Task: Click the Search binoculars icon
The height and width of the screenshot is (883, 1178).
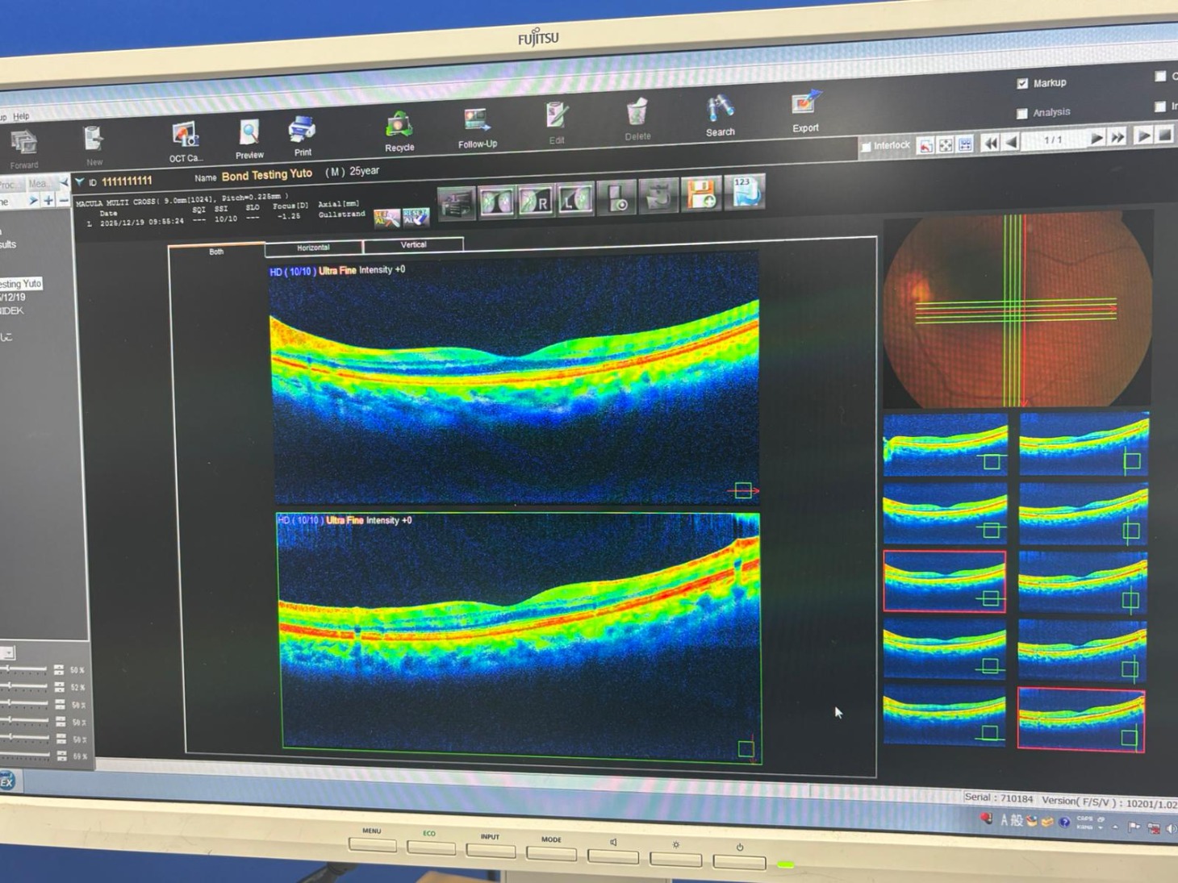Action: [720, 112]
